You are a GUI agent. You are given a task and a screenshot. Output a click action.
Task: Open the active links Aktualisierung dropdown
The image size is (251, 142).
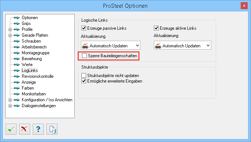pyautogui.click(x=183, y=45)
